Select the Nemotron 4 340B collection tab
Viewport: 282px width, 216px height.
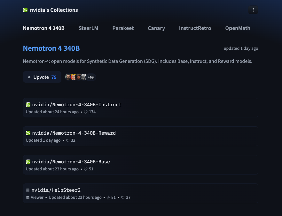pos(44,28)
